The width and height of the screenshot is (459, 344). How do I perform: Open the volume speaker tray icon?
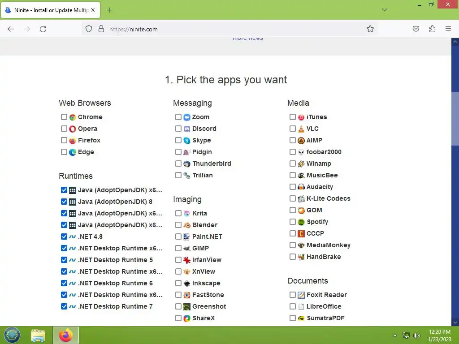coord(416,335)
